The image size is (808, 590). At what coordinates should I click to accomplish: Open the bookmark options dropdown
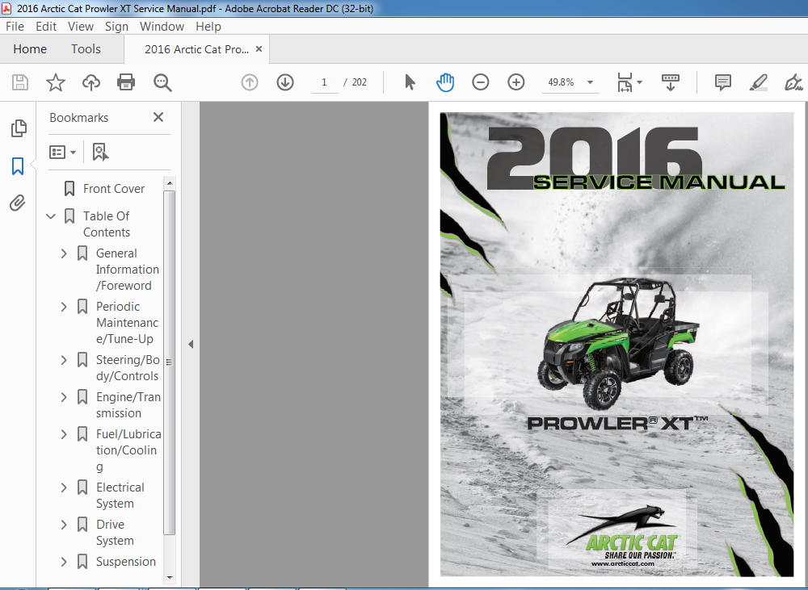62,153
